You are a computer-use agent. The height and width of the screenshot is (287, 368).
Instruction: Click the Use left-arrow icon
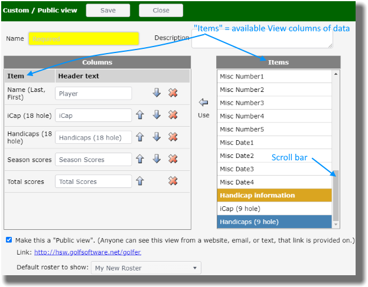tap(204, 103)
